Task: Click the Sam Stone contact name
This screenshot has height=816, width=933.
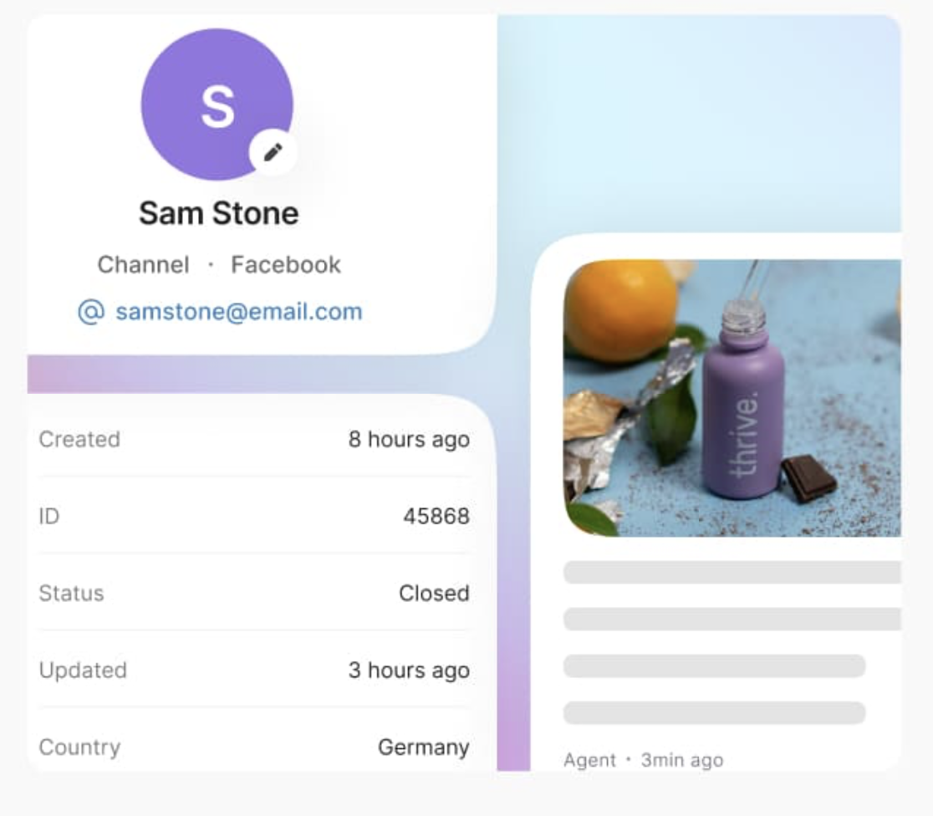Action: click(218, 213)
